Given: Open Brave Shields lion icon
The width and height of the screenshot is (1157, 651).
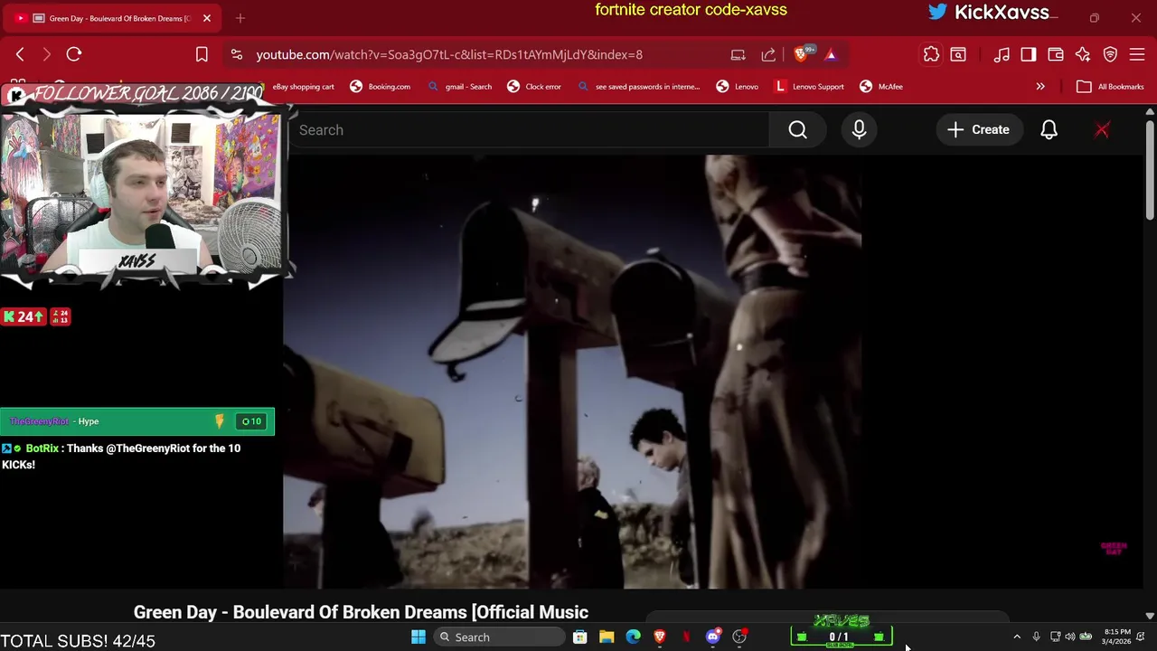Looking at the screenshot, I should 801,54.
